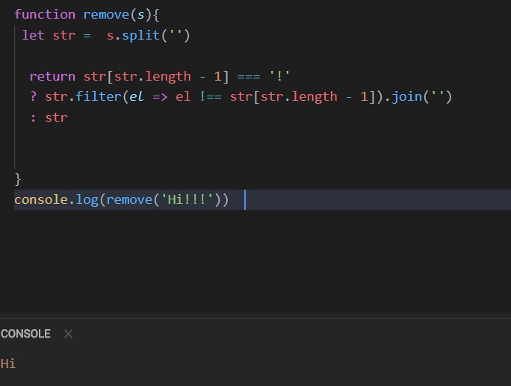Image resolution: width=511 pixels, height=386 pixels.
Task: Click the '?' ternary operator
Action: 33,96
